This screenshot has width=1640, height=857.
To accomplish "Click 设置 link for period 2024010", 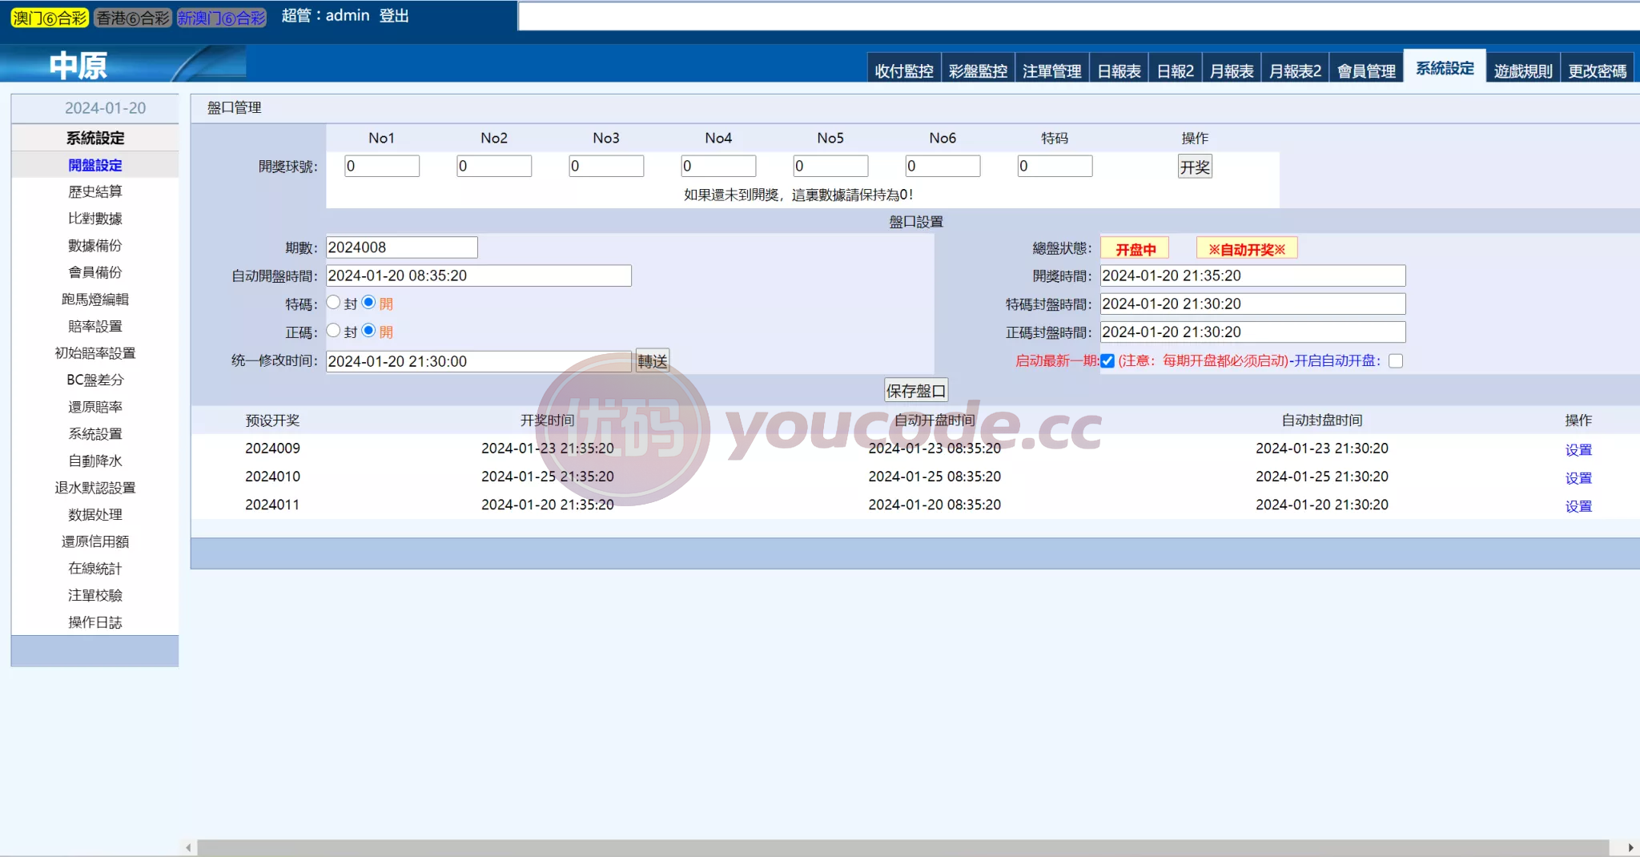I will [x=1578, y=477].
